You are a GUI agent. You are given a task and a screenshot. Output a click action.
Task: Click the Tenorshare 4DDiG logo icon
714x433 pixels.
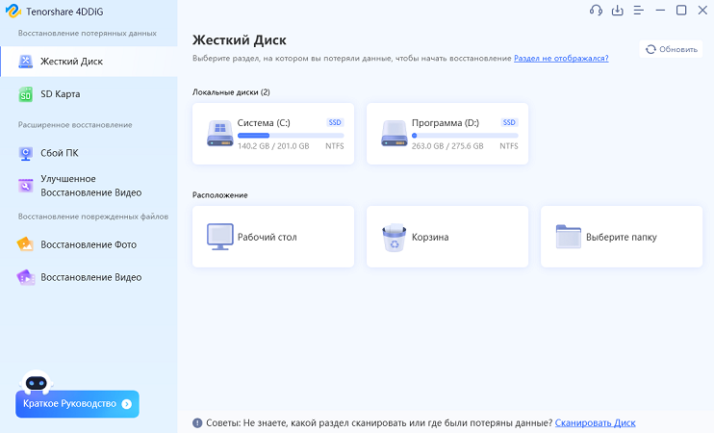pyautogui.click(x=13, y=11)
